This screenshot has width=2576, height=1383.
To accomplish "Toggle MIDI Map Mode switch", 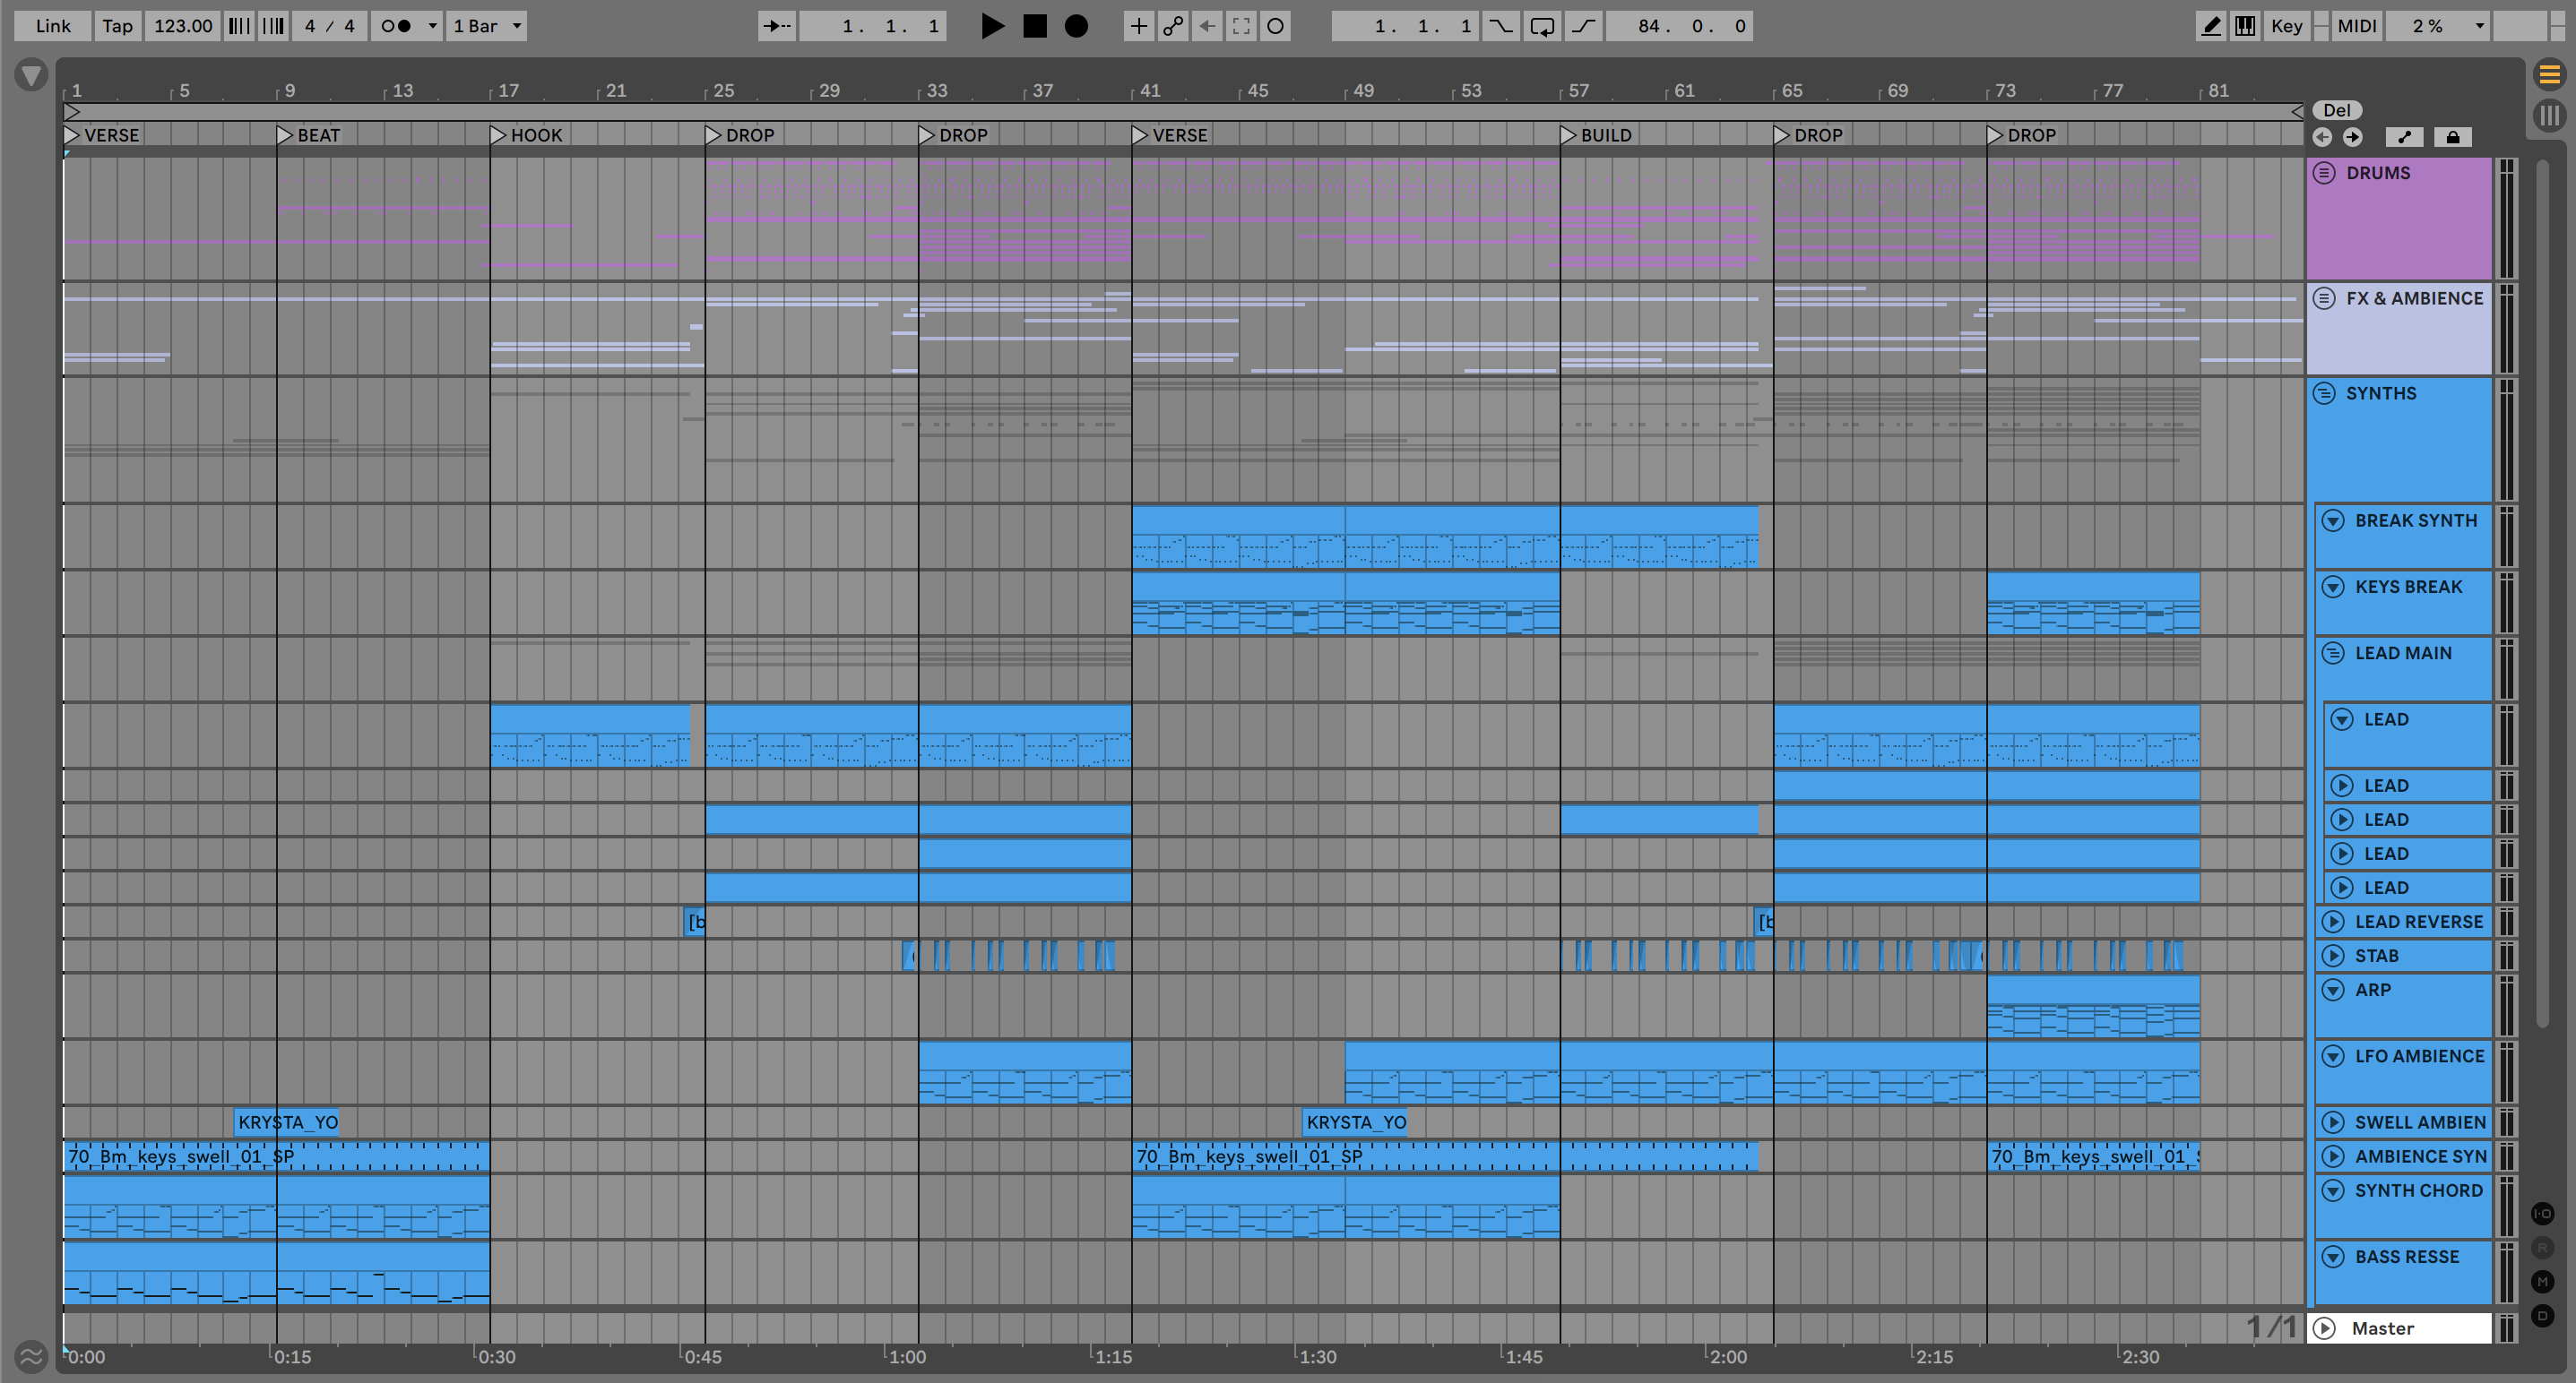I will click(x=2356, y=26).
